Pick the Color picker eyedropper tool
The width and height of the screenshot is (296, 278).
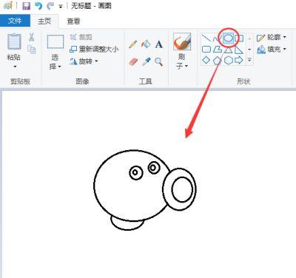point(146,61)
